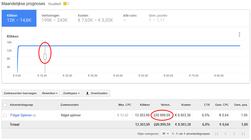Image resolution: width=251 pixels, height=140 pixels.
Task: Click Zoekwoorden toevoegen button
Action: pos(20,93)
